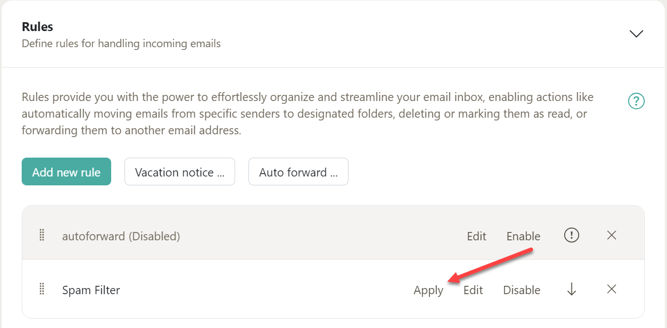Grab the Spam Filter drag handle
Screen dimensions: 667x328
[x=42, y=289]
